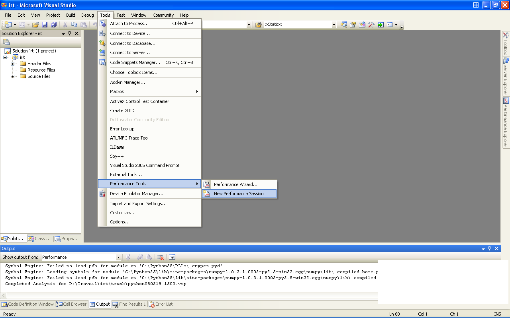
Task: Open the Call Browser tab
Action: tap(72, 304)
